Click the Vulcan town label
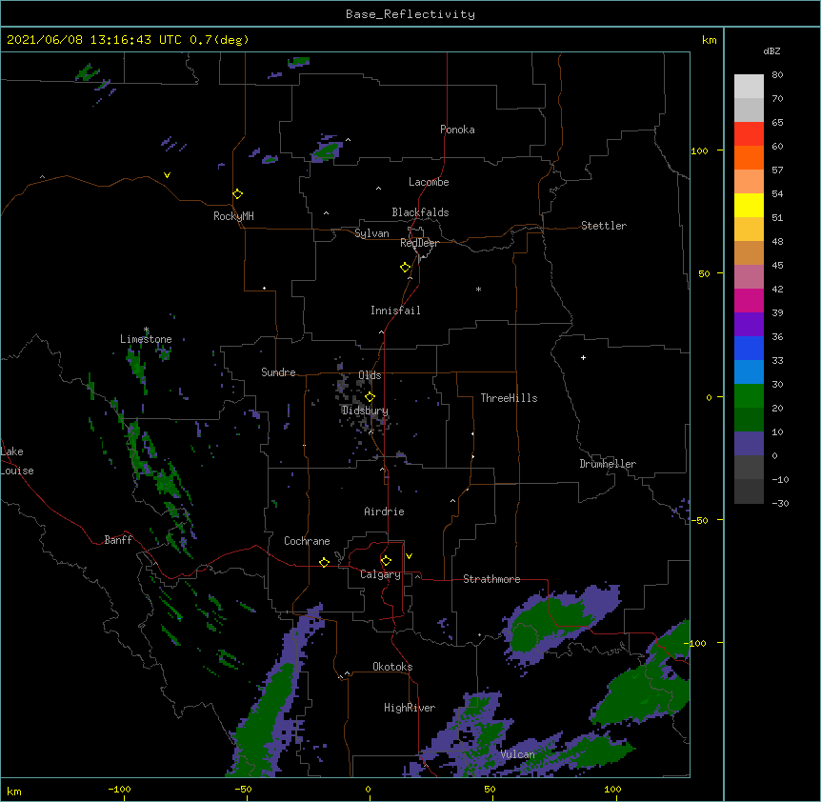Screen dimensions: 821x802 517,754
